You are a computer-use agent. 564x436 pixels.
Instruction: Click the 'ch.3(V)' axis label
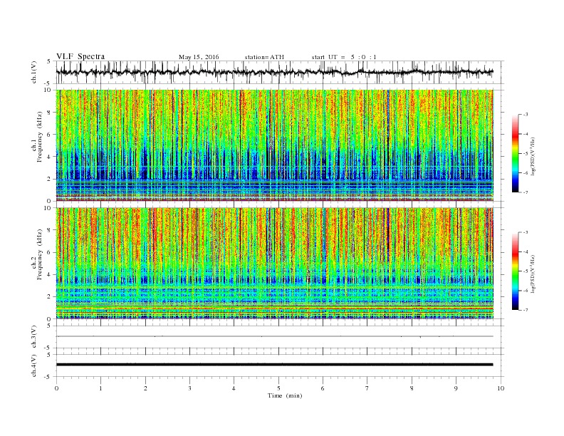34,337
